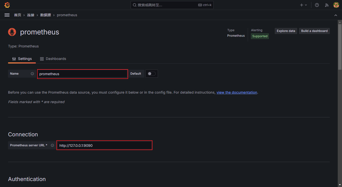This screenshot has height=187, width=342.
Task: Click the plus new-item icon
Action: coord(302,5)
